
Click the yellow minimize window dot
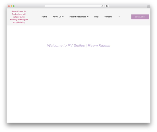pyautogui.click(x=11, y=6)
